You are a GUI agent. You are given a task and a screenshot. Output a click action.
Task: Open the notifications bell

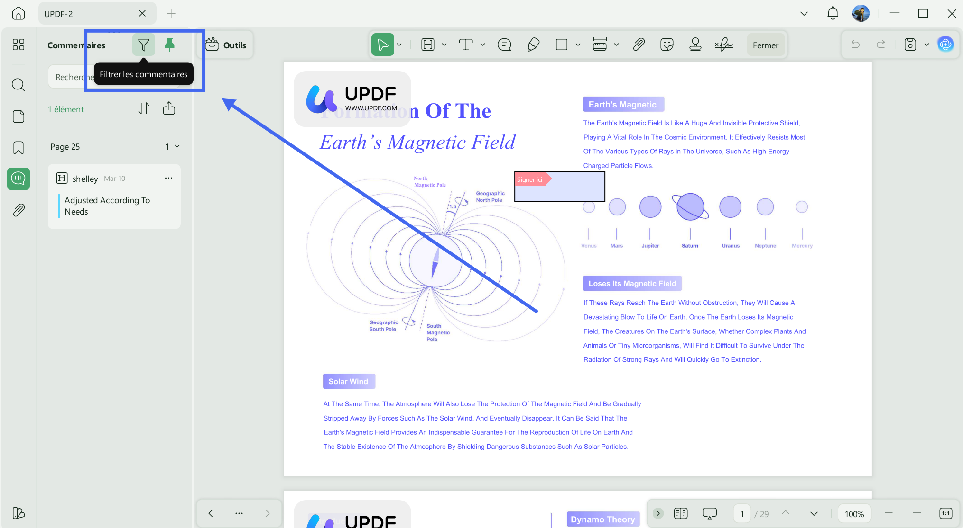833,13
